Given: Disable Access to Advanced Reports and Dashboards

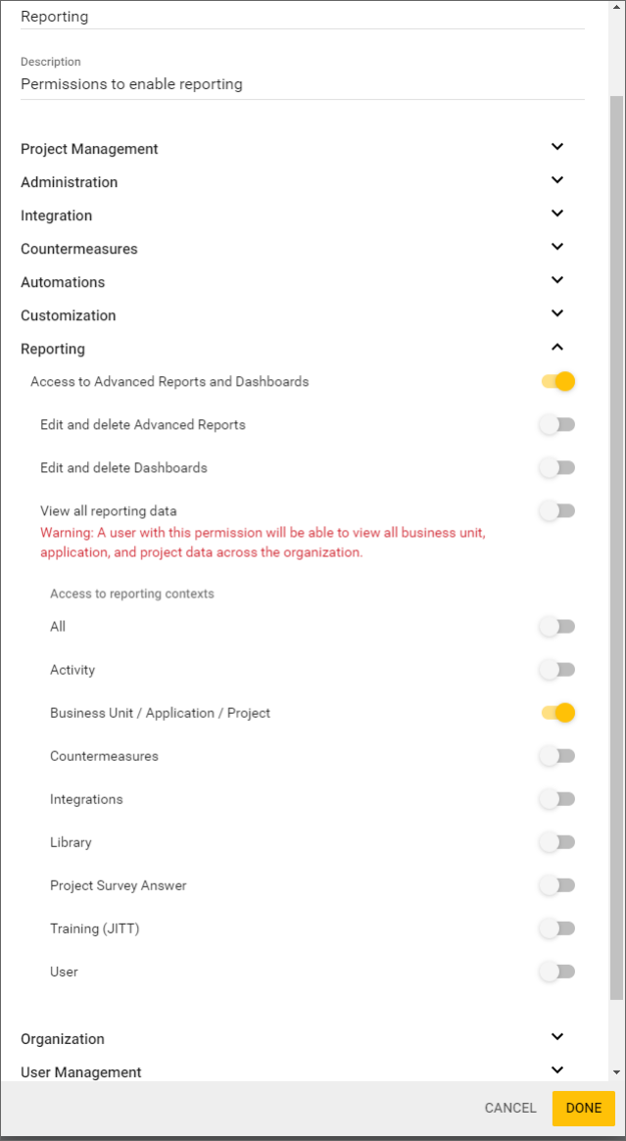Looking at the screenshot, I should [x=556, y=381].
